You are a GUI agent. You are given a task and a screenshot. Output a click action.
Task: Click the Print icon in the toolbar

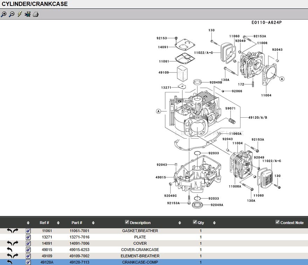(35, 15)
